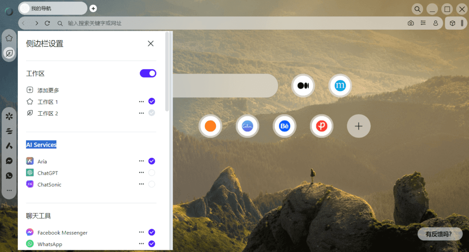Uncheck the Aria checkbox
The image size is (469, 252).
152,161
